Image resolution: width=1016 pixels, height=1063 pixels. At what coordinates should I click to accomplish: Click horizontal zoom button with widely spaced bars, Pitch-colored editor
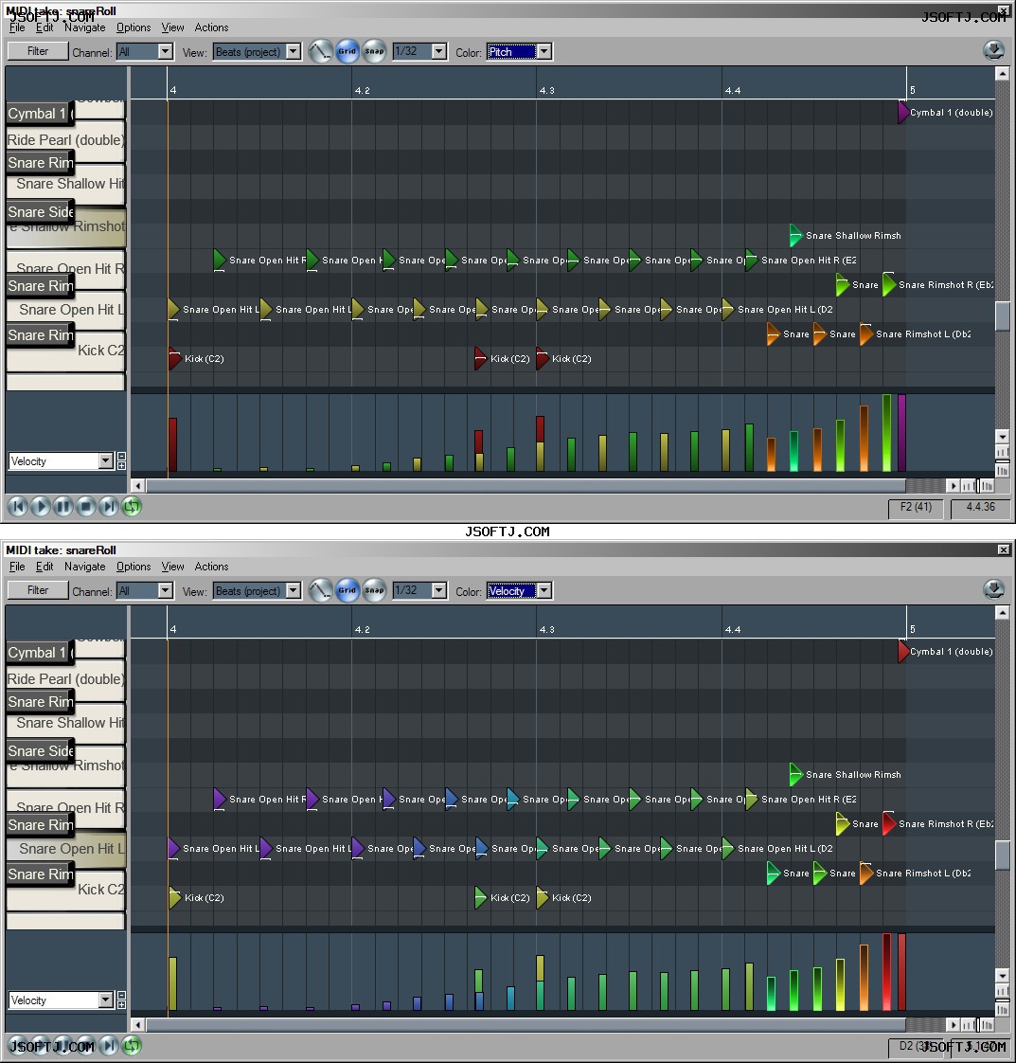pos(969,485)
